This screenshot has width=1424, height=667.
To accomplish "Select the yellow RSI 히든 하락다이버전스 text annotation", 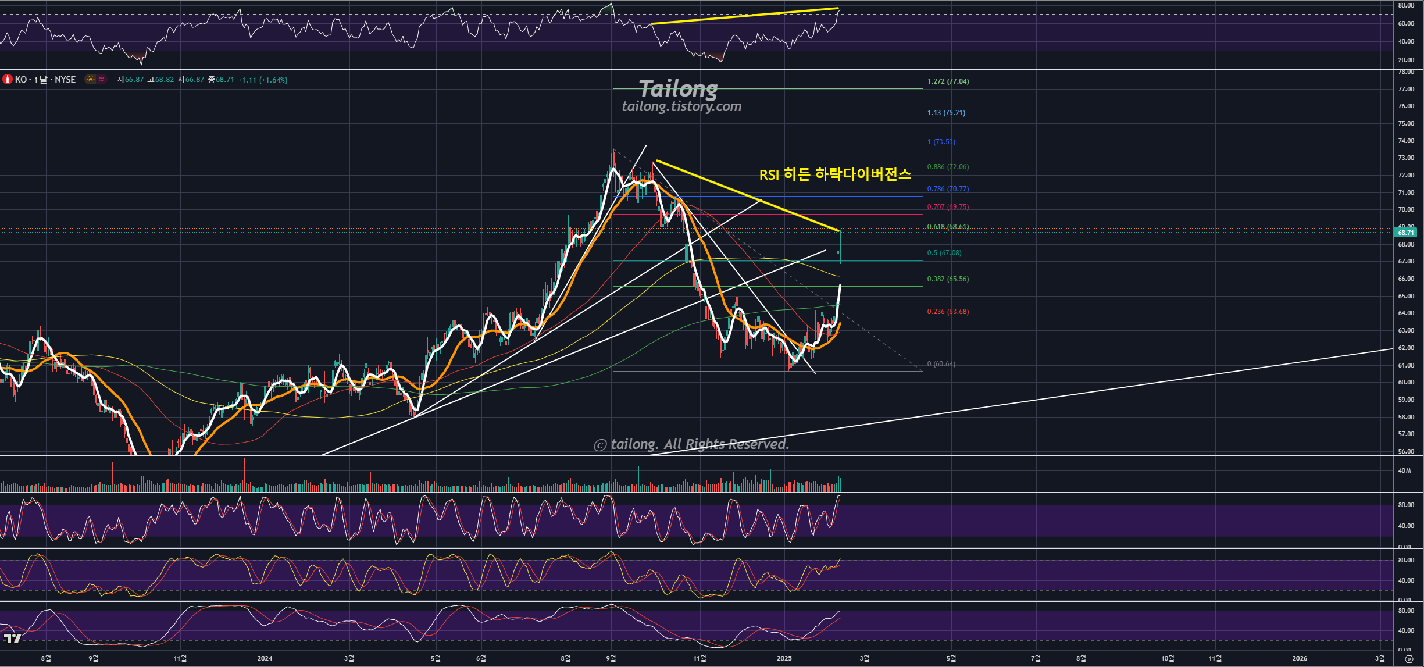I will [834, 174].
